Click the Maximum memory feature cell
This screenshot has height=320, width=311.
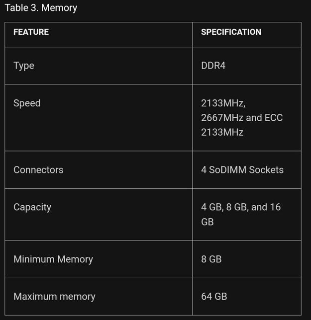coord(54,297)
